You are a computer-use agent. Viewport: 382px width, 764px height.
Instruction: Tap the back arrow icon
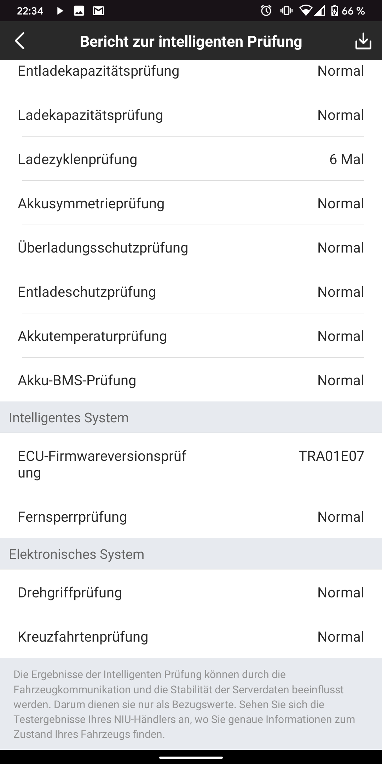[x=20, y=41]
